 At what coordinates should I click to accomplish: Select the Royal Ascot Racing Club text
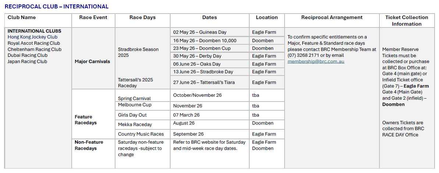click(x=34, y=43)
